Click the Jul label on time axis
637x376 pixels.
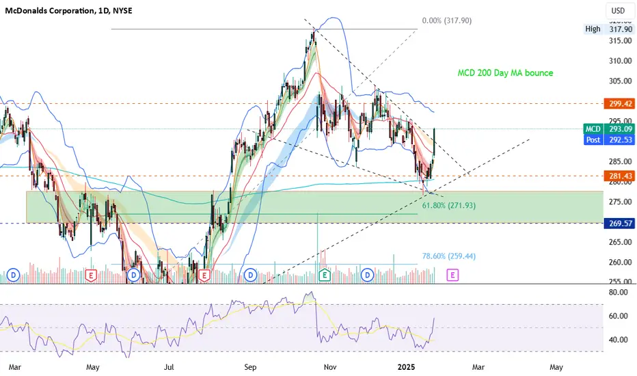point(169,367)
